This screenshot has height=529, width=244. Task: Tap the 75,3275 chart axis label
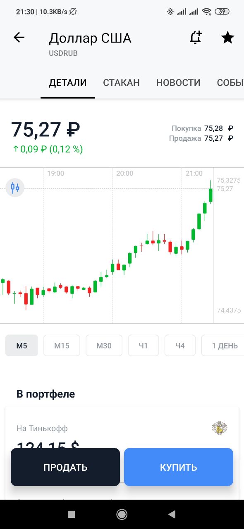tap(229, 180)
